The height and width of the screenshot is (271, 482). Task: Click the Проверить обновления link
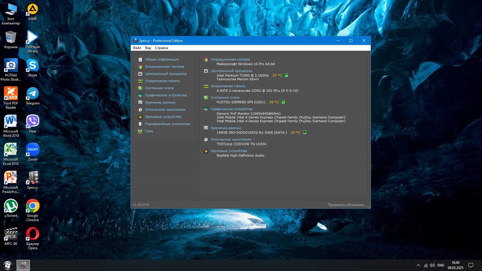[x=347, y=205]
